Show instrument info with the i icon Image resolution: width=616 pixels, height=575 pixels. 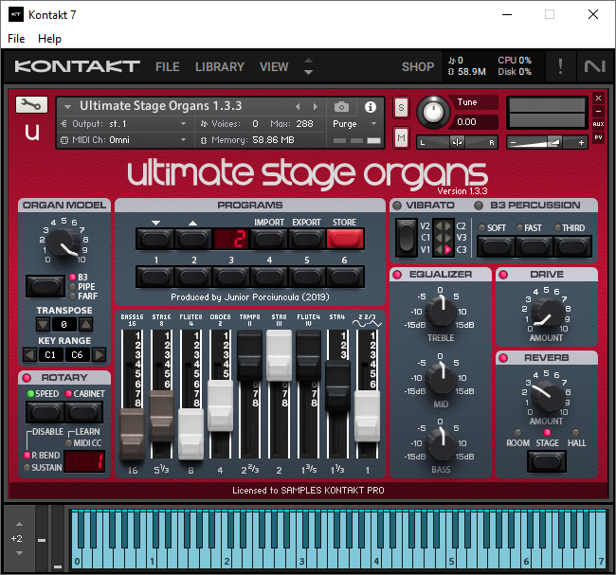click(370, 107)
